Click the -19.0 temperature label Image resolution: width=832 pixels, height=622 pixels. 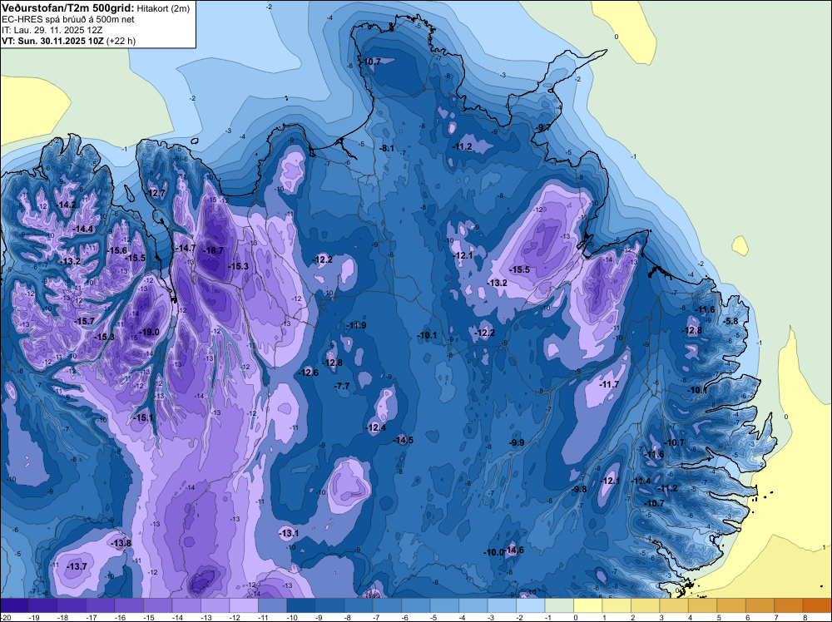coord(150,332)
